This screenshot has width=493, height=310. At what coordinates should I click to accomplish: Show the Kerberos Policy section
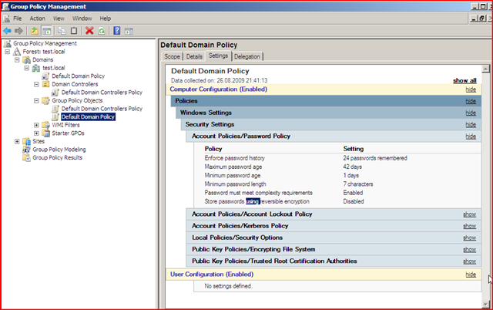click(x=469, y=226)
